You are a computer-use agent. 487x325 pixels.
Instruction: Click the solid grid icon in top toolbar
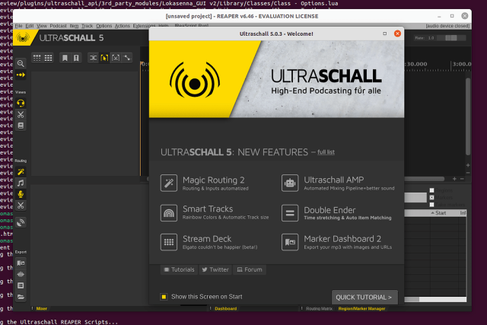click(48, 58)
